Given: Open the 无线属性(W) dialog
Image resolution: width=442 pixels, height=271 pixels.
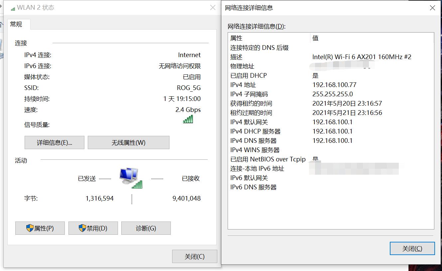Looking at the screenshot, I should coord(128,142).
